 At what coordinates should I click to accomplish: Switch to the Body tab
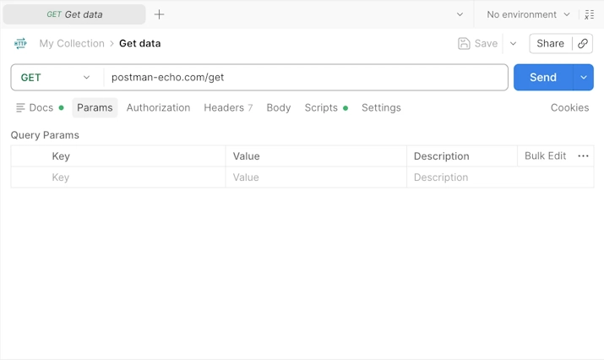279,107
